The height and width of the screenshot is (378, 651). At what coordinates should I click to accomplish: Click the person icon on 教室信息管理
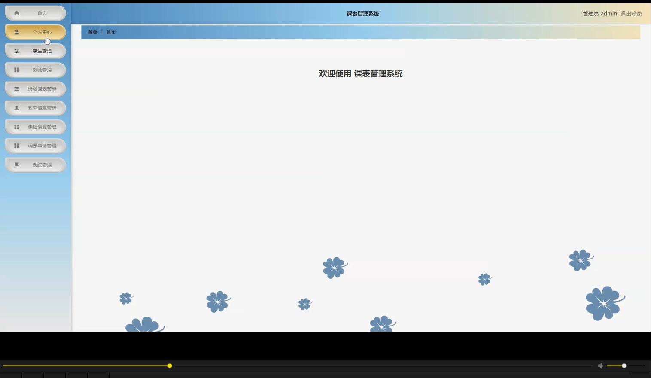point(16,107)
